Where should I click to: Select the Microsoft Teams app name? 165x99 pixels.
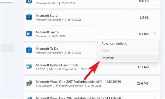click(47, 32)
